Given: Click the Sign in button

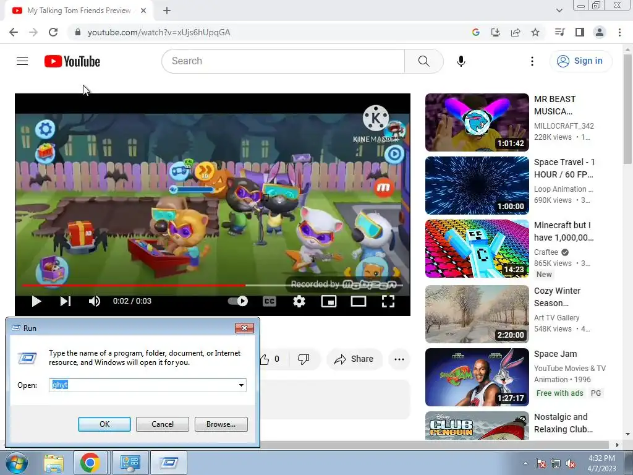Looking at the screenshot, I should click(x=580, y=61).
